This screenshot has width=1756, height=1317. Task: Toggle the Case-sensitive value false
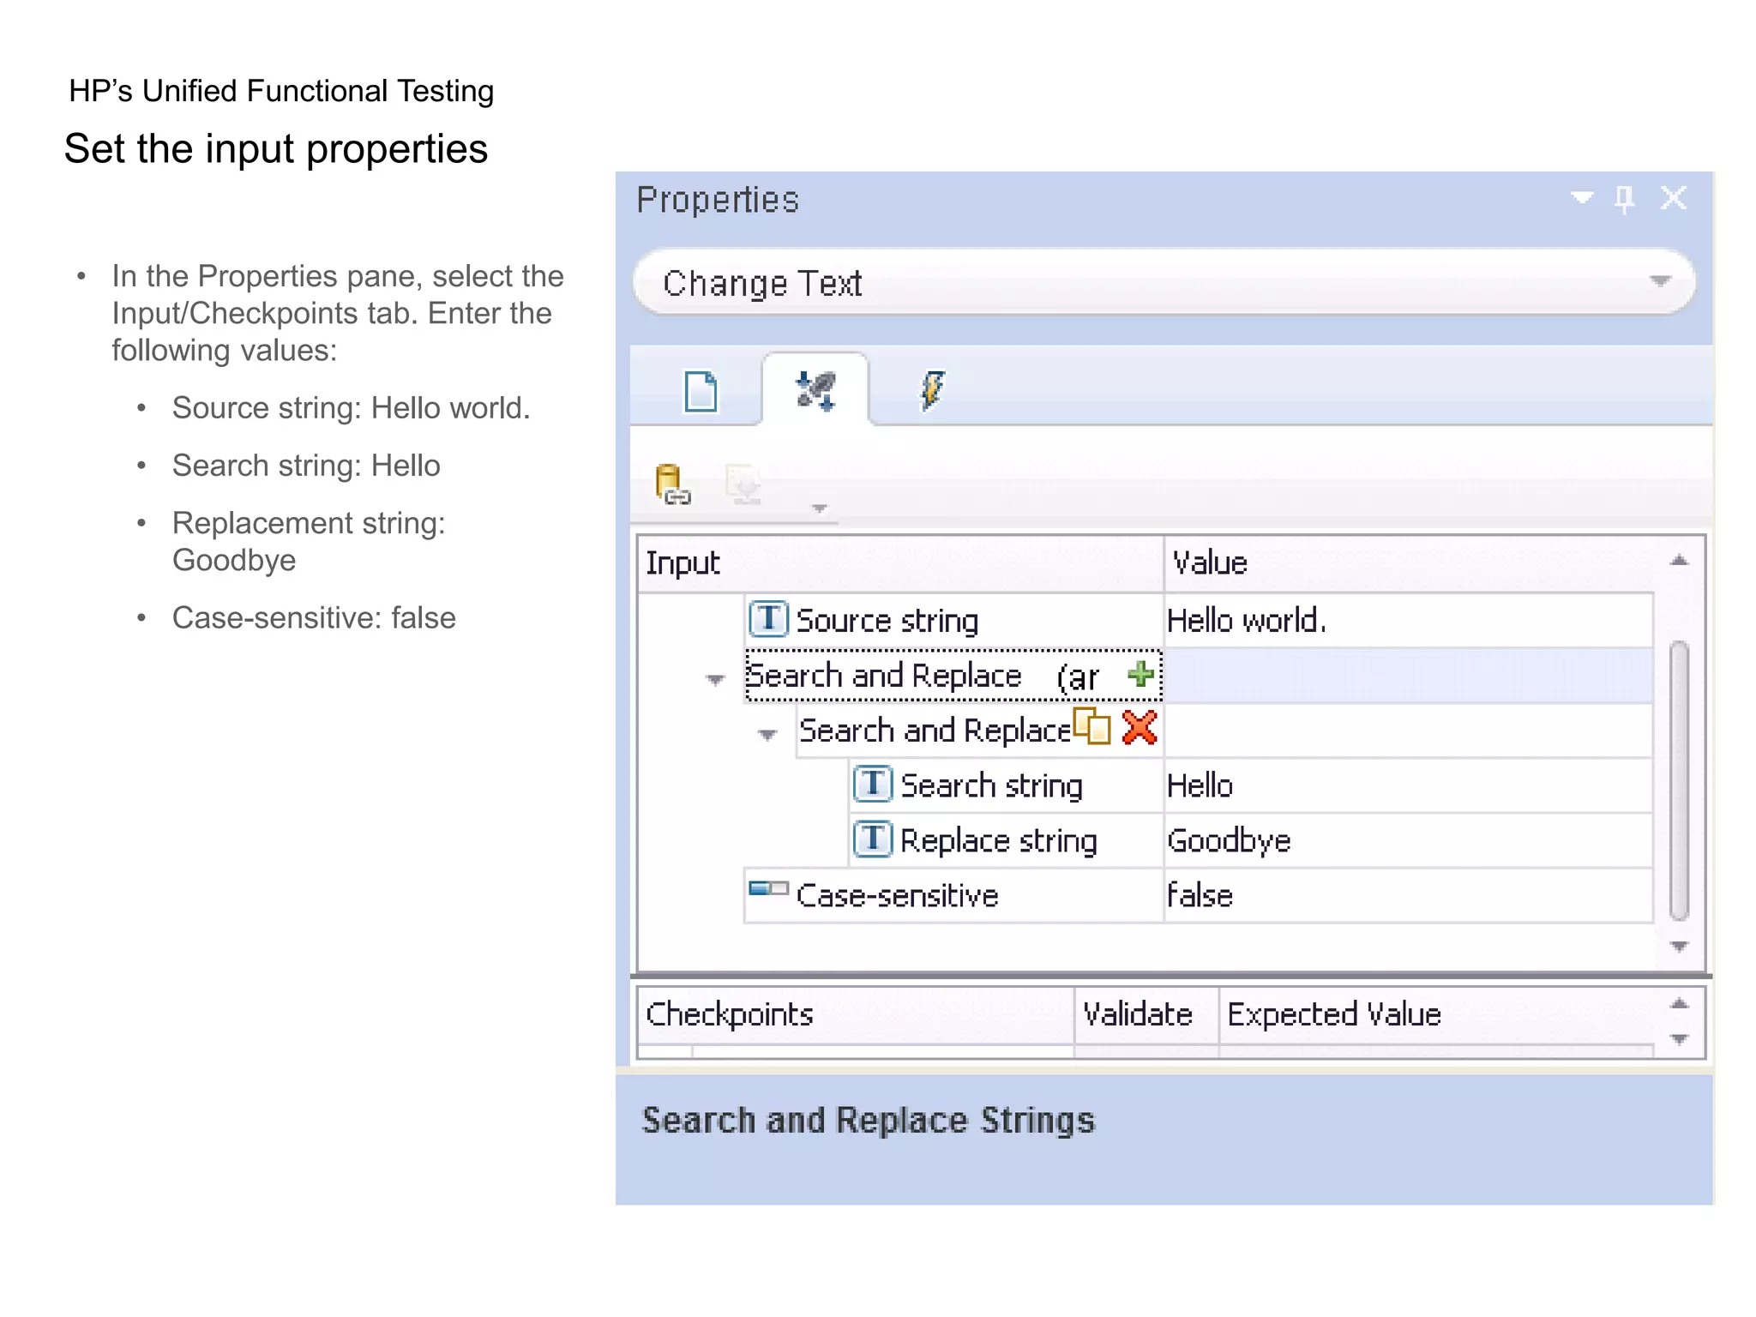1408,895
